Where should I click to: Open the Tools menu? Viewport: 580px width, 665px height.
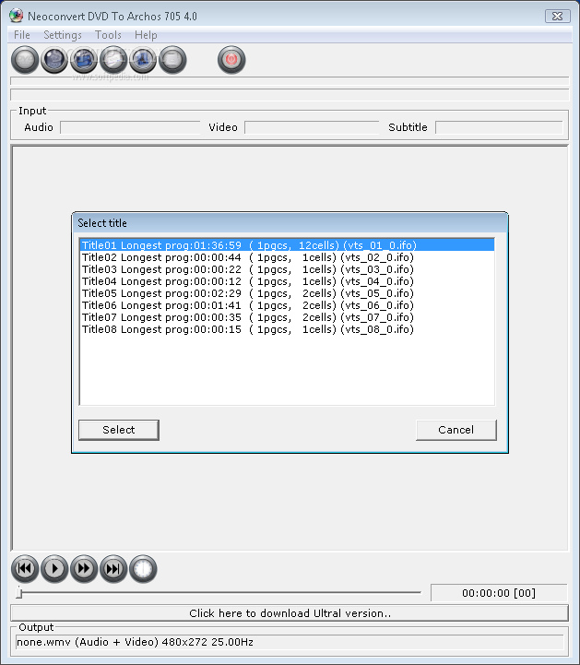[108, 35]
